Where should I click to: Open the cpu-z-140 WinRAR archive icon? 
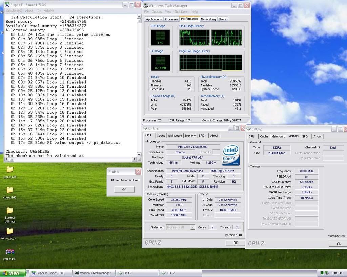[10, 252]
